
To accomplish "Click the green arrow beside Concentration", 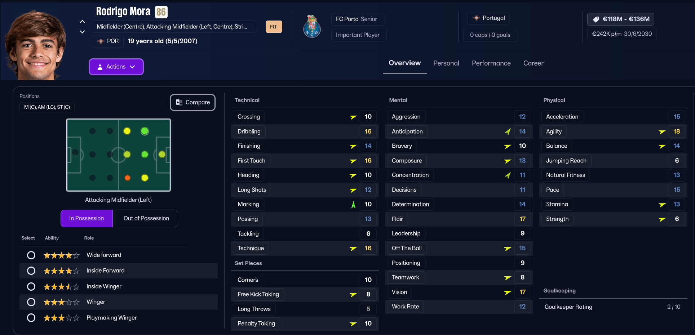I will point(508,175).
